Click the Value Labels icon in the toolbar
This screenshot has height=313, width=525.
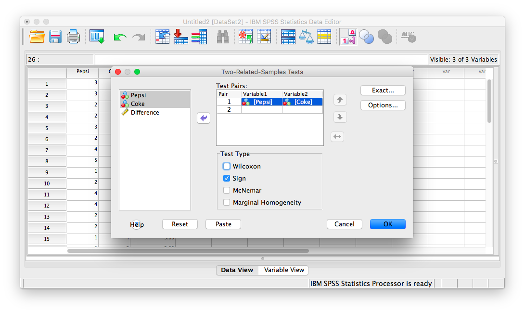click(x=347, y=37)
